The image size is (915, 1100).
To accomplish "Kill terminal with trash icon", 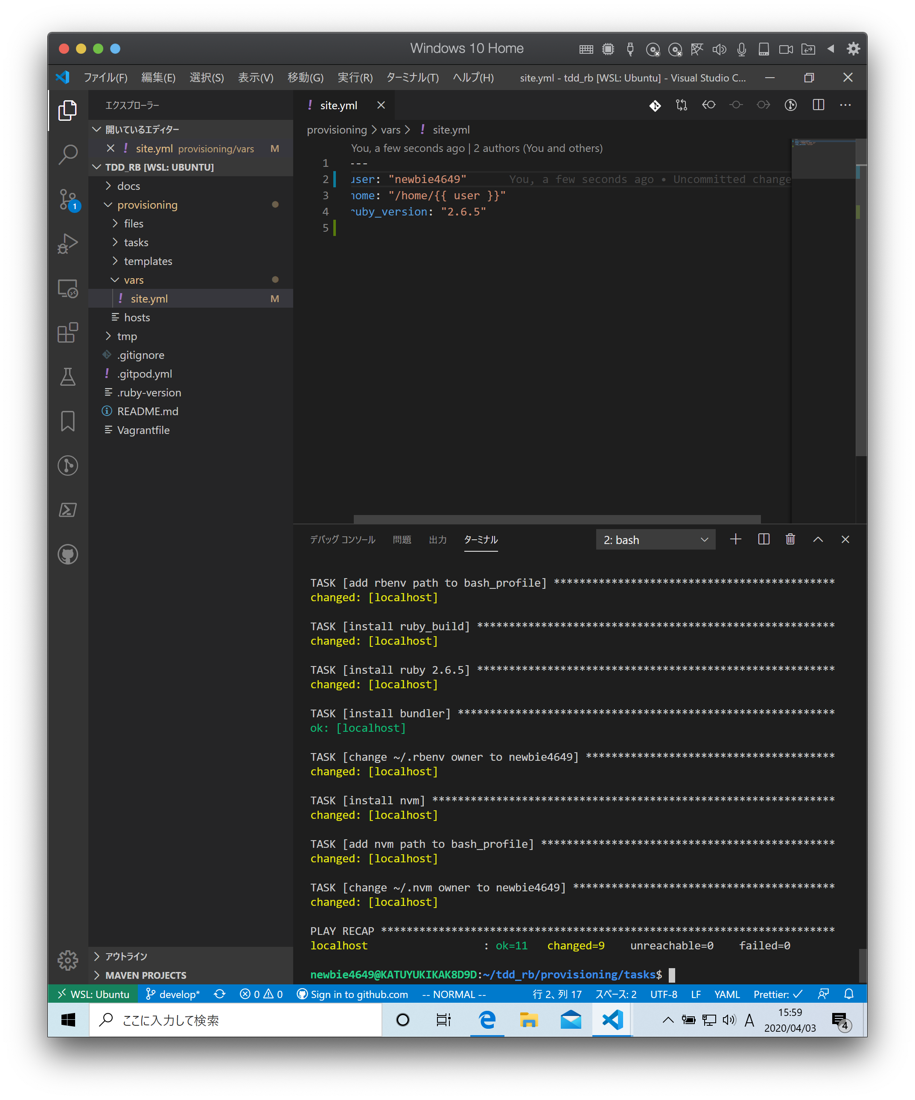I will tap(790, 539).
